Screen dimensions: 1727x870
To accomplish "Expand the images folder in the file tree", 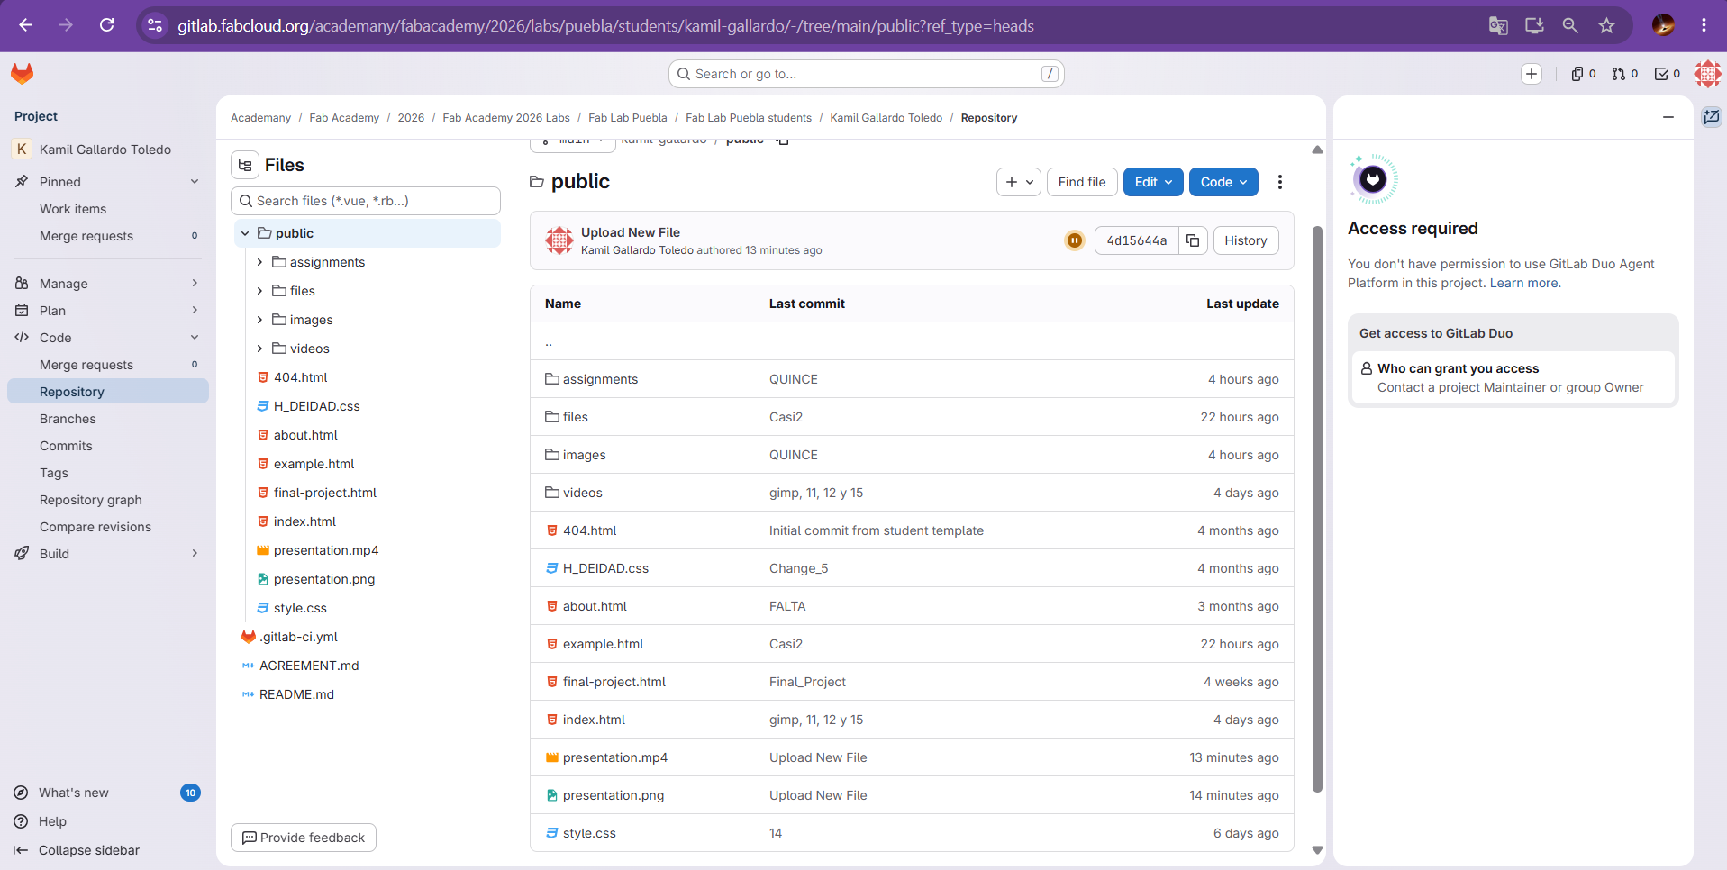I will 259,320.
